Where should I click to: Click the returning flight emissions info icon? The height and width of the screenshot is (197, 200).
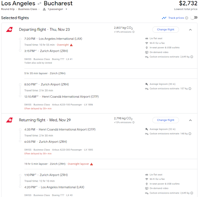point(133,123)
